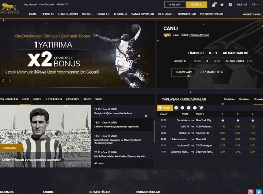Filter upcoming matches to 30 dakika

tap(244, 99)
